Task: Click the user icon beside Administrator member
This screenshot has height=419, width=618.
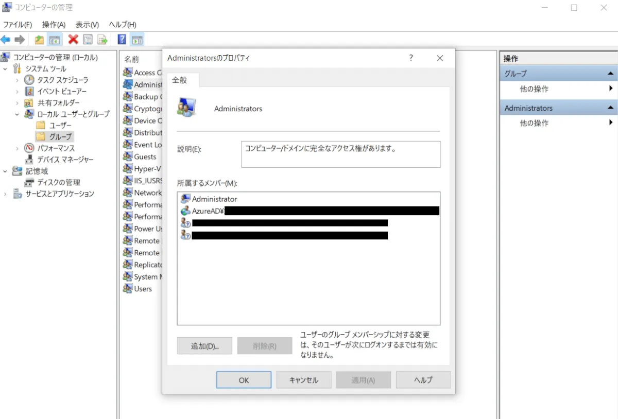Action: tap(185, 199)
